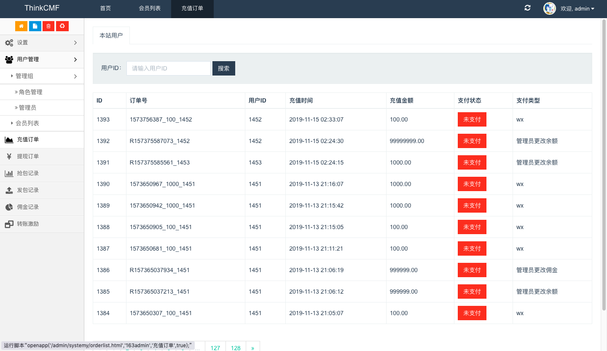Open 转账激励 in the sidebar

click(28, 224)
